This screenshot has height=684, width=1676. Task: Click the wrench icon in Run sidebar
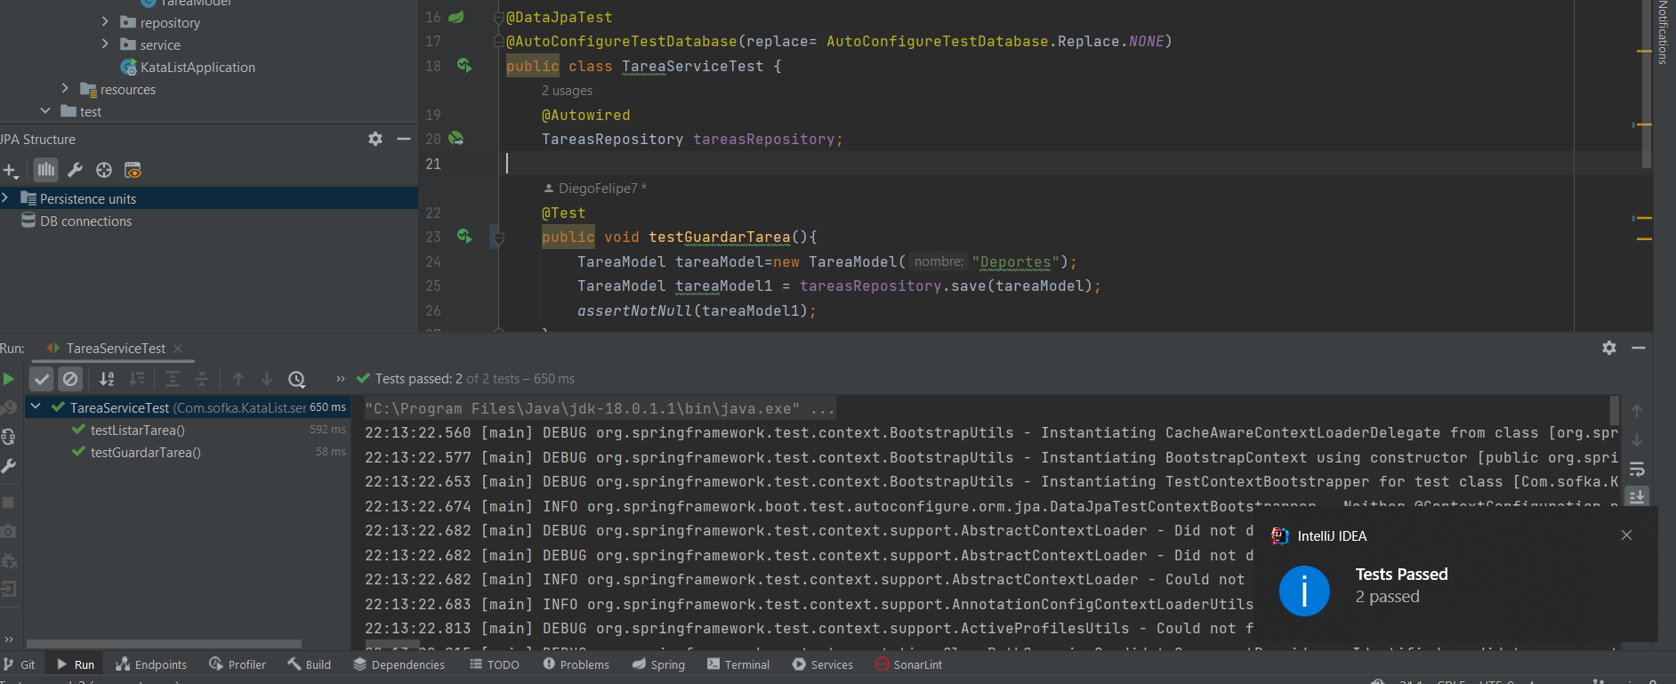click(9, 466)
